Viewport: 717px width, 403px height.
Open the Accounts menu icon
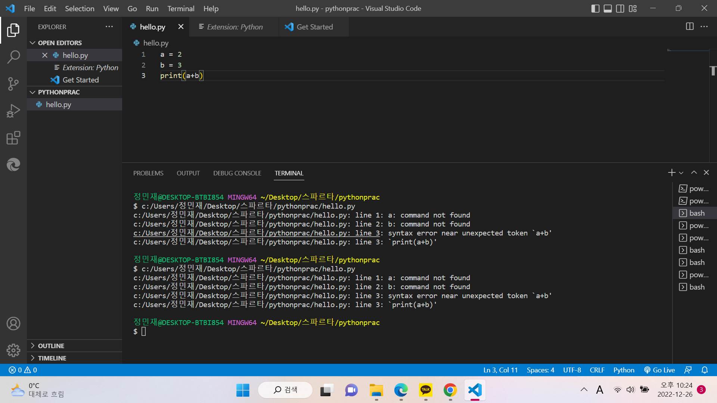pos(13,324)
